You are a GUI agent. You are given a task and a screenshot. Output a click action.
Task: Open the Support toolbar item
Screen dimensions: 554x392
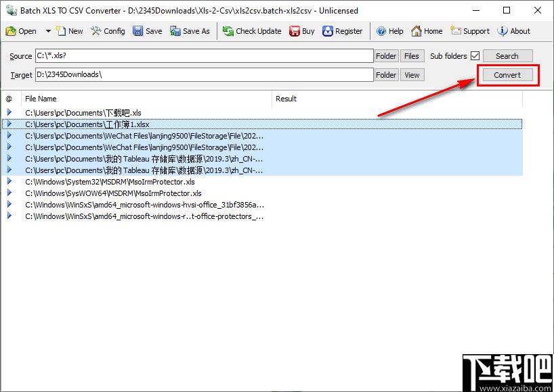point(470,31)
